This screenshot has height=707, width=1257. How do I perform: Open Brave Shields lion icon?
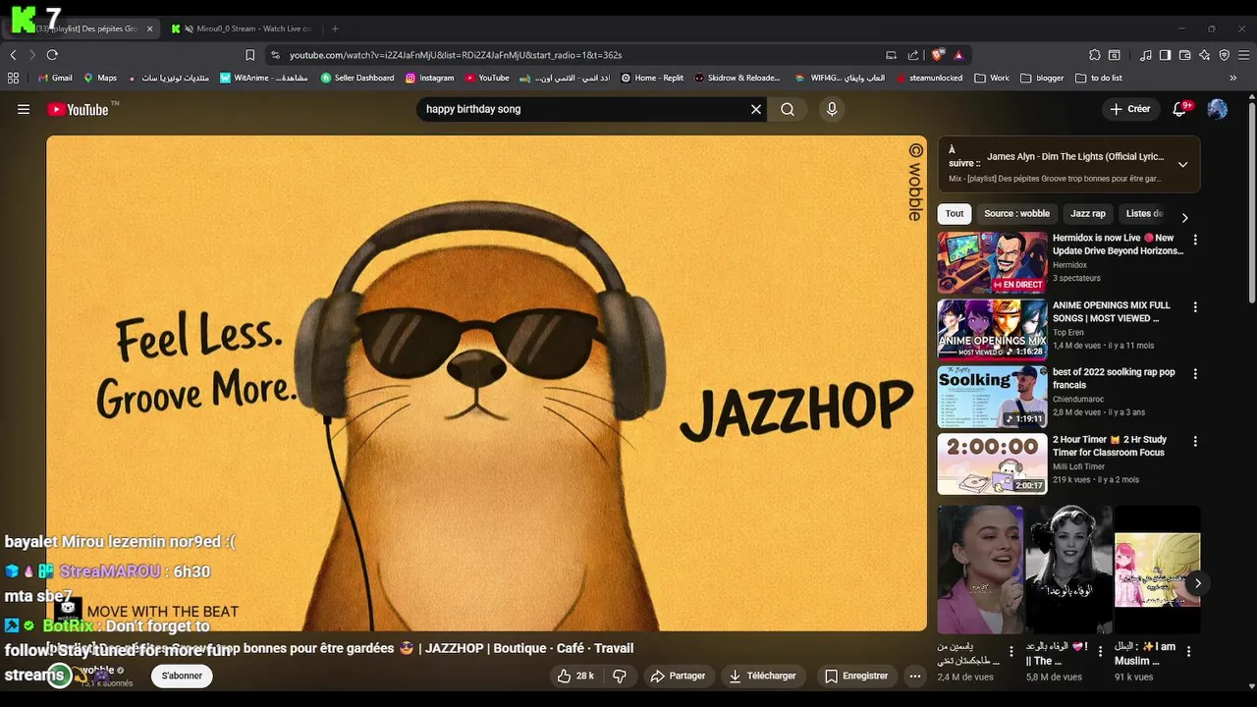[x=937, y=55]
